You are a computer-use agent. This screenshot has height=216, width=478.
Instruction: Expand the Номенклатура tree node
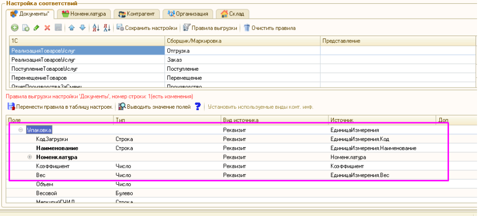coord(30,157)
